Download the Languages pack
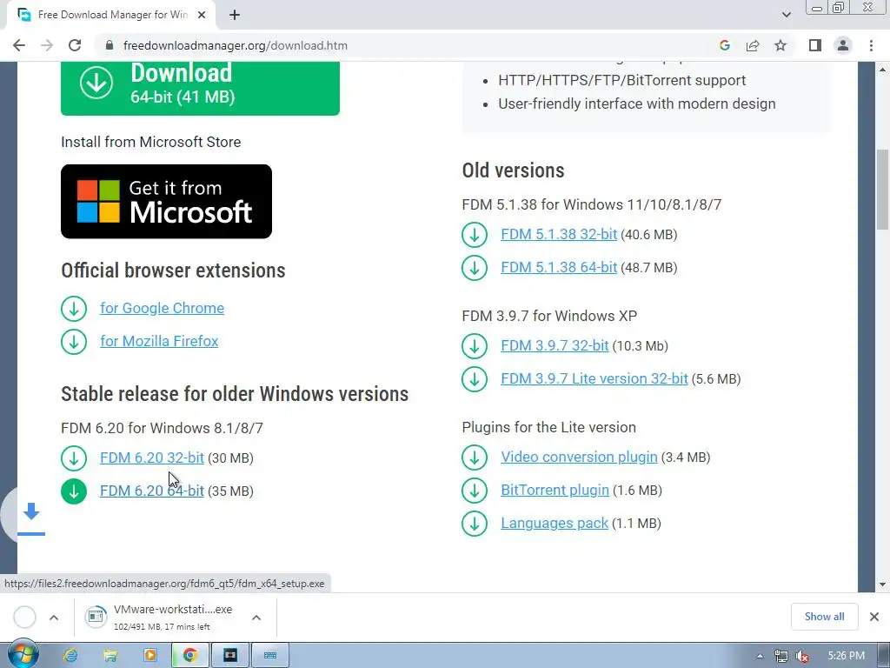890x668 pixels. (x=555, y=523)
